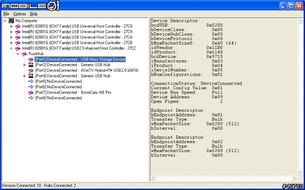Select Port1 USB Mass Storage Device
Viewport: 305px width, 190px height.
[x=80, y=59]
